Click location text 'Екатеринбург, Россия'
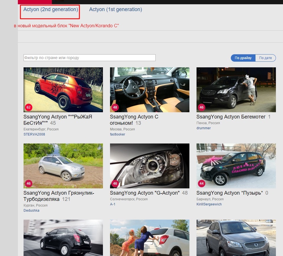This screenshot has width=283, height=256. 41,129
